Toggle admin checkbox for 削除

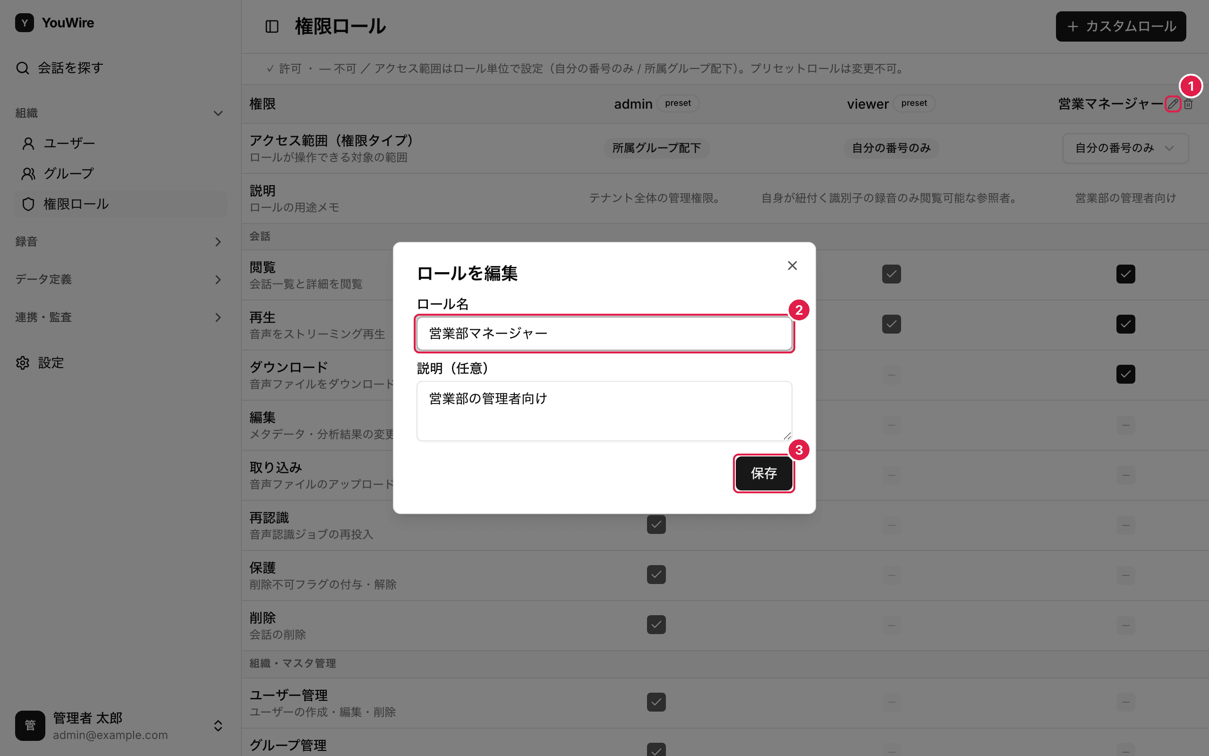(x=656, y=625)
